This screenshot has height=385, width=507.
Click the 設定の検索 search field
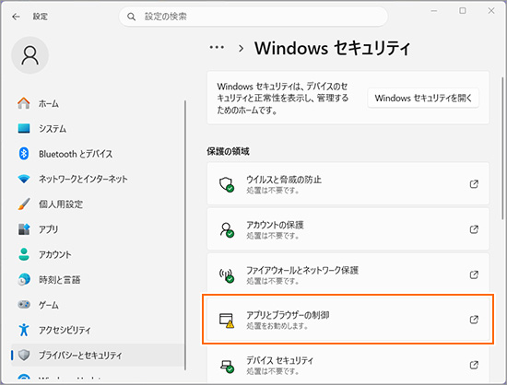point(253,17)
